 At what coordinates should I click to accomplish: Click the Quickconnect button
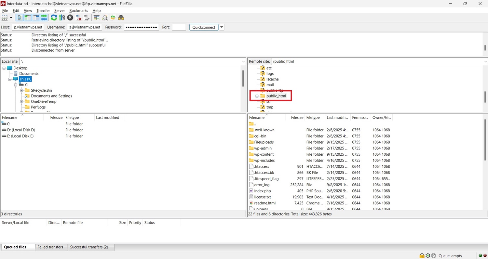(204, 27)
